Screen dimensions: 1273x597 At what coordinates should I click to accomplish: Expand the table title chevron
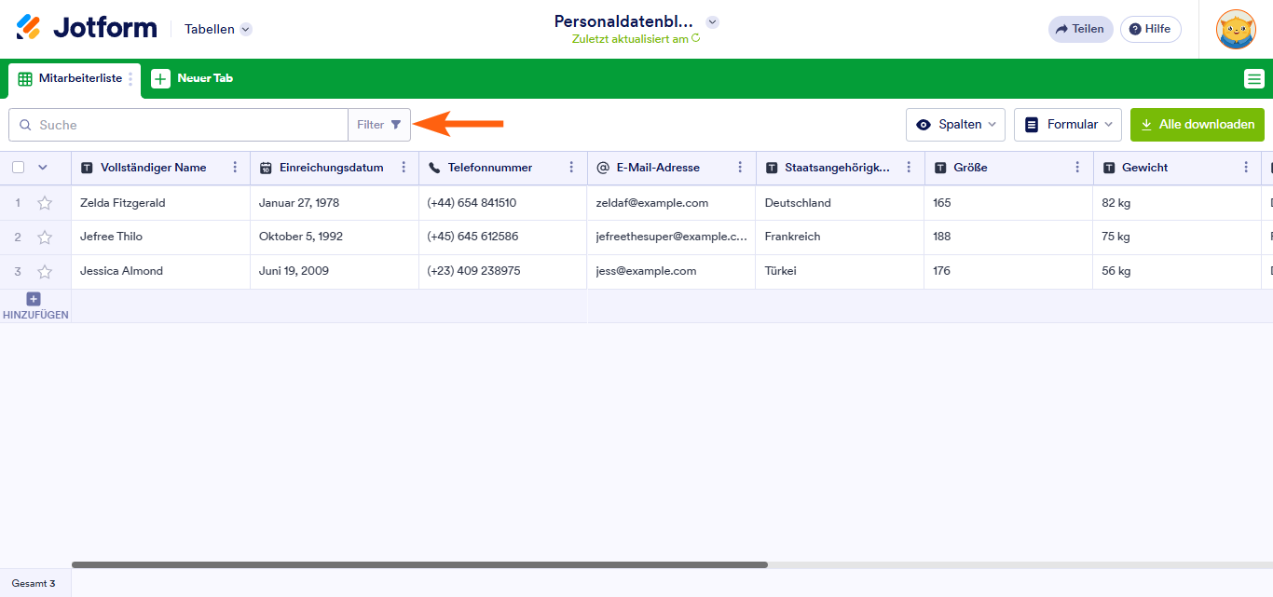712,22
